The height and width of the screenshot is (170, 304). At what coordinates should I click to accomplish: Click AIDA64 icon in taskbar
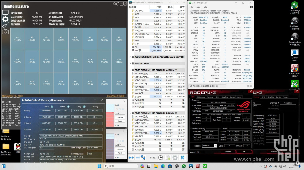click(x=205, y=166)
